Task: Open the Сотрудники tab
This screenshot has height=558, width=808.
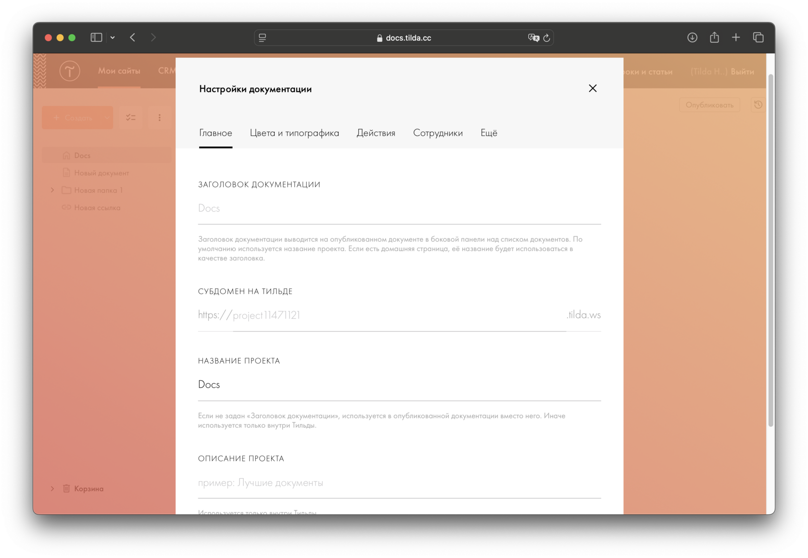Action: point(438,133)
